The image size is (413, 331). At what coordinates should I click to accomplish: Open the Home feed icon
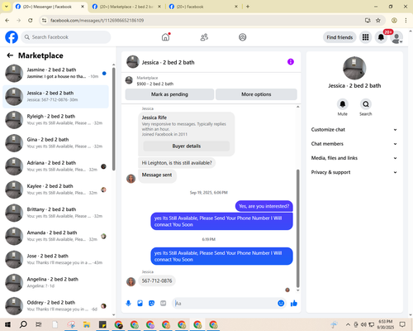point(166,37)
